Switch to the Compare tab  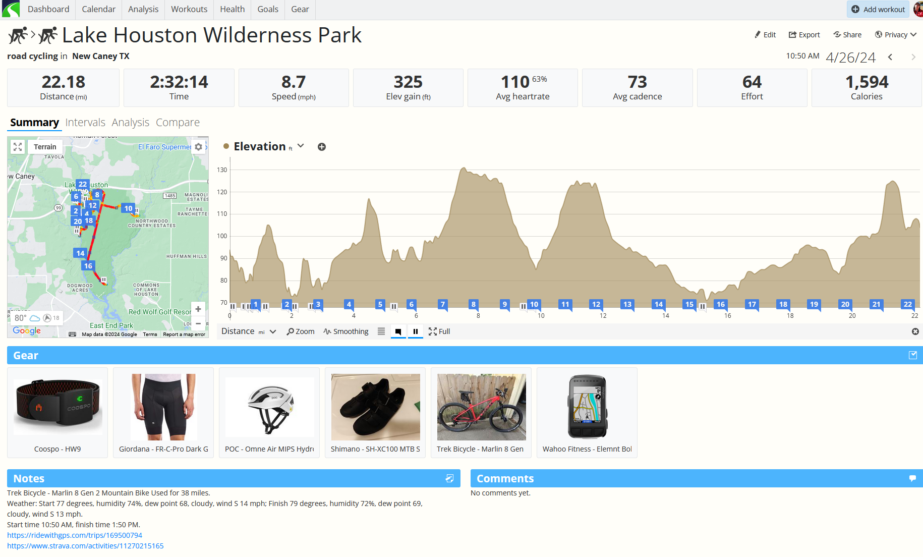(x=178, y=123)
